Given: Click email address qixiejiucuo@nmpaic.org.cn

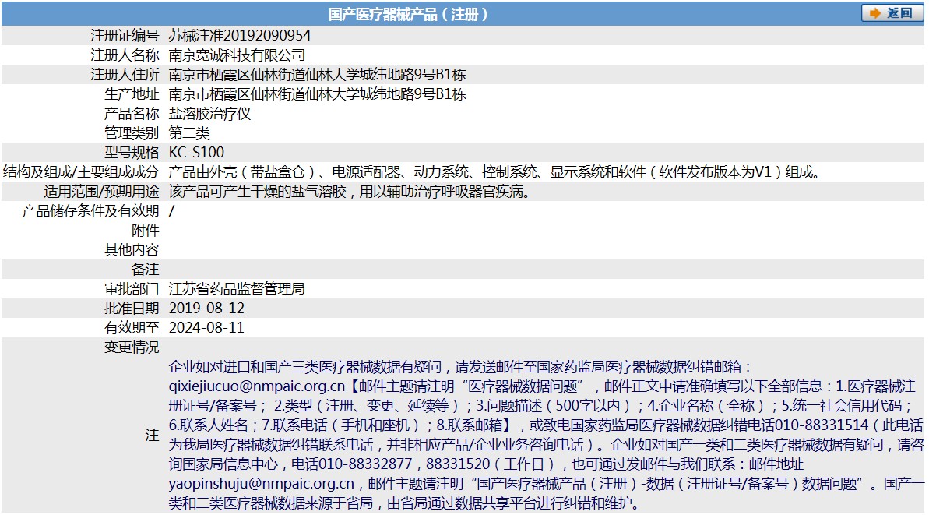Looking at the screenshot, I should [x=256, y=386].
